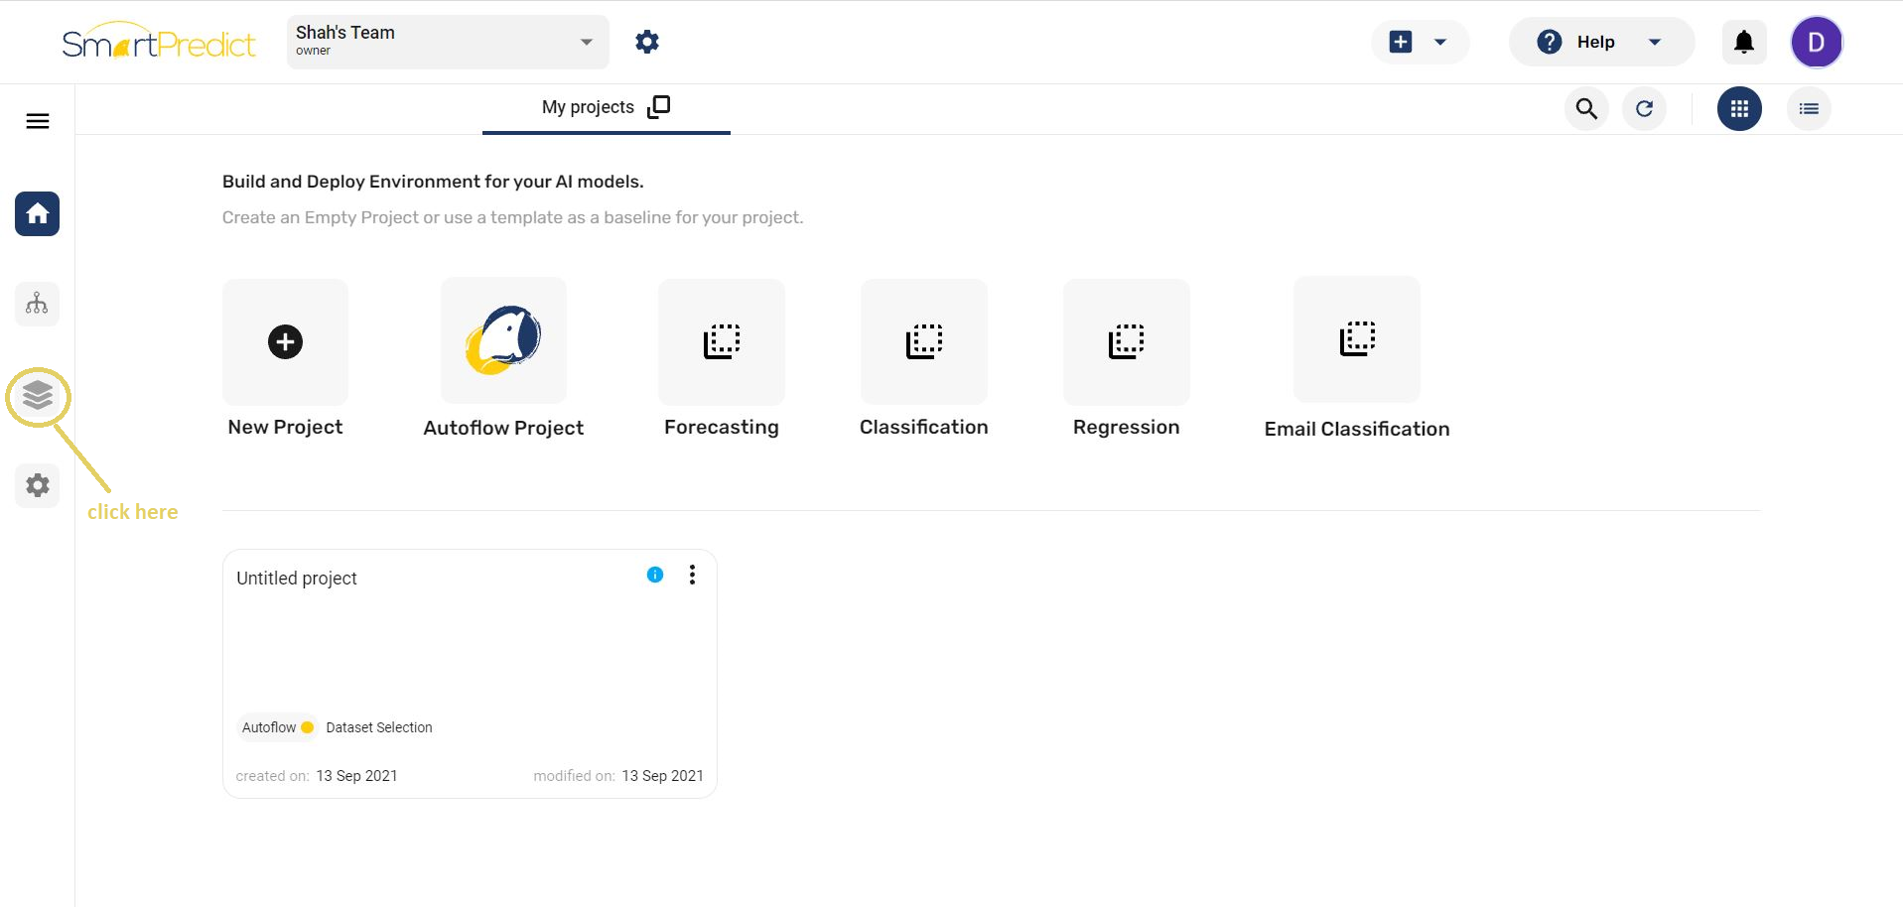Viewport: 1903px width, 907px height.
Task: Open the hamburger menu in the sidebar
Action: pyautogui.click(x=38, y=121)
